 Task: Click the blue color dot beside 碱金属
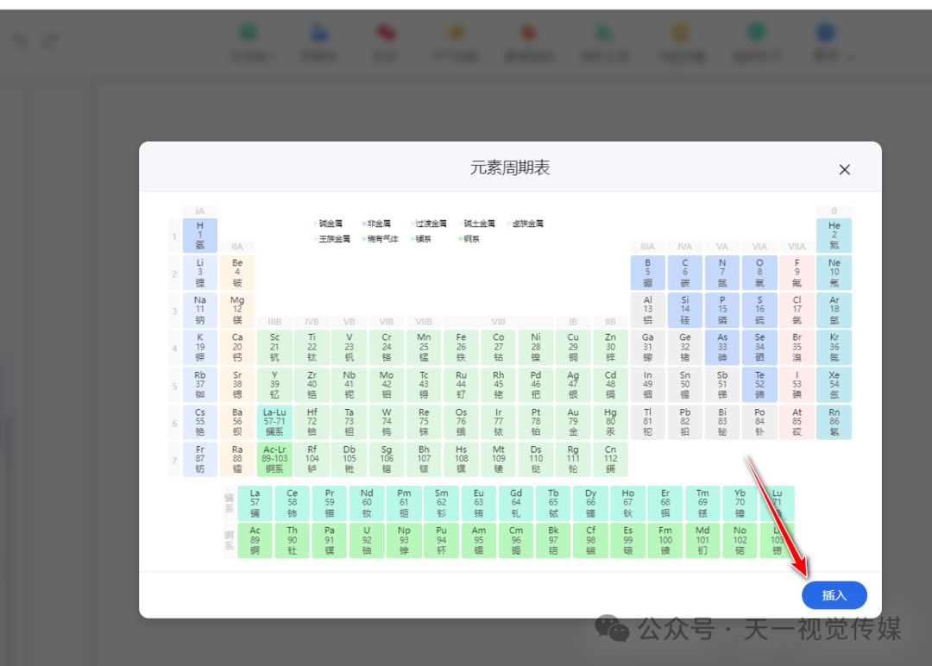coord(316,223)
